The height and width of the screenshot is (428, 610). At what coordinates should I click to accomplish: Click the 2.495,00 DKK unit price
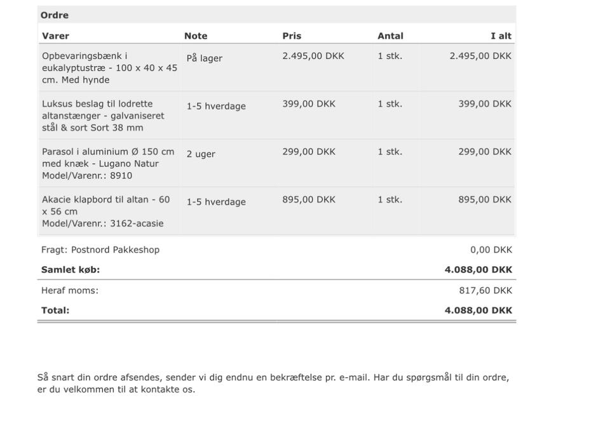(x=313, y=56)
